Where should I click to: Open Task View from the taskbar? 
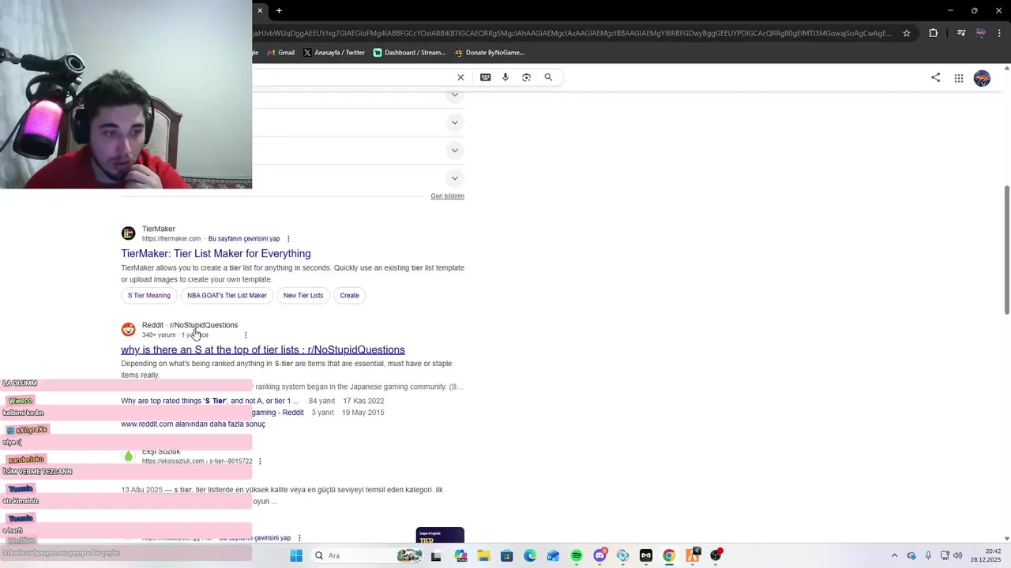[x=436, y=555]
